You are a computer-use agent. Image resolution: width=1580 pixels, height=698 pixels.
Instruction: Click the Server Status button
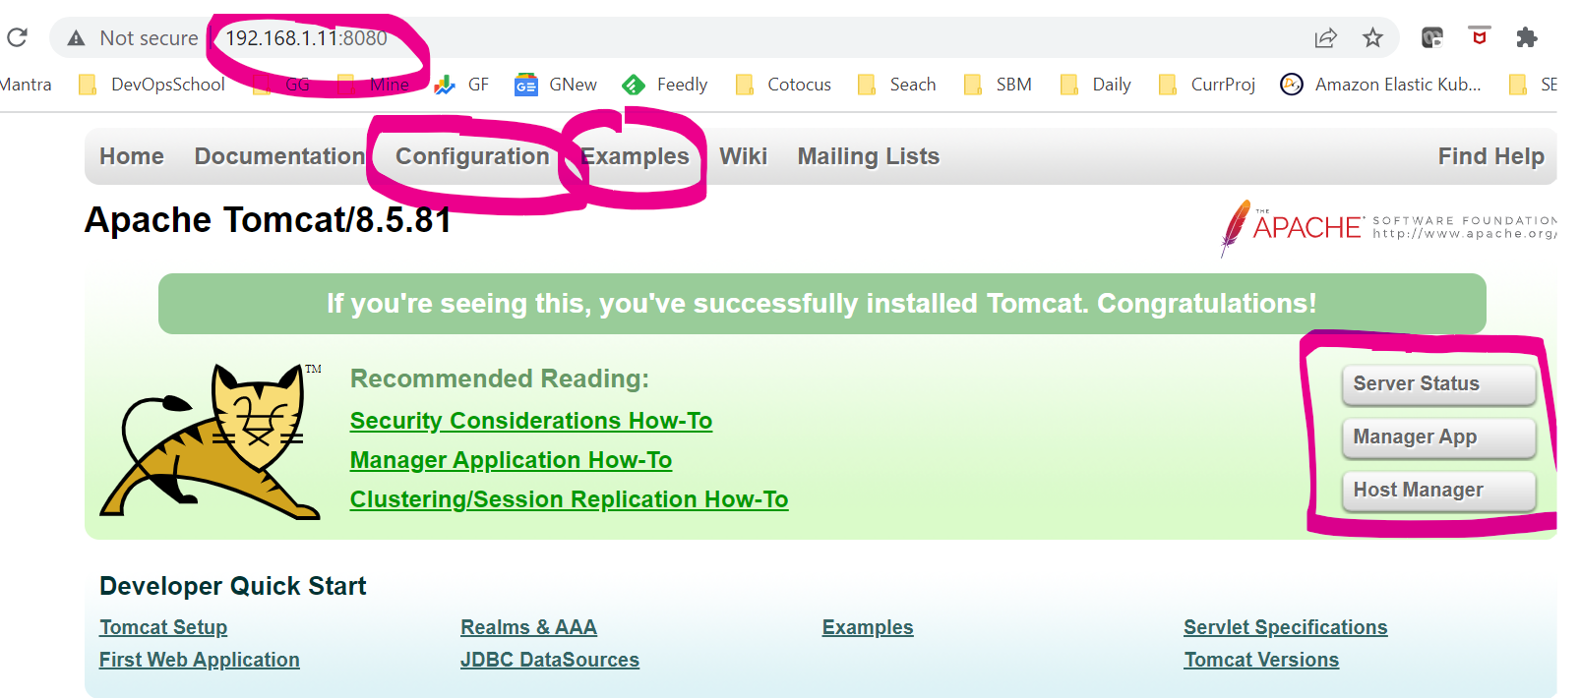pyautogui.click(x=1437, y=384)
